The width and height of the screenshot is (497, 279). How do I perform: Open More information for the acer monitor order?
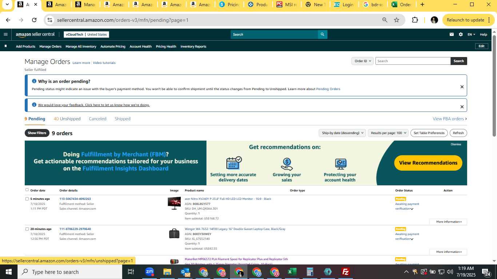tap(448, 222)
